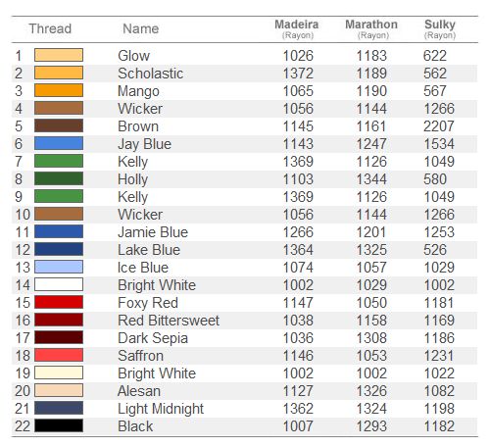Click Sulky code 2207 for Brown
The image size is (490, 447).
click(439, 126)
